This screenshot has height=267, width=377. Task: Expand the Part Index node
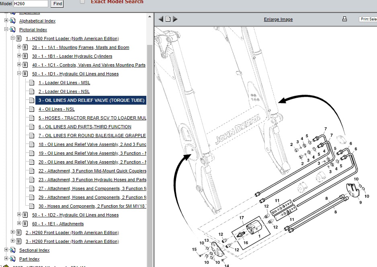6,259
